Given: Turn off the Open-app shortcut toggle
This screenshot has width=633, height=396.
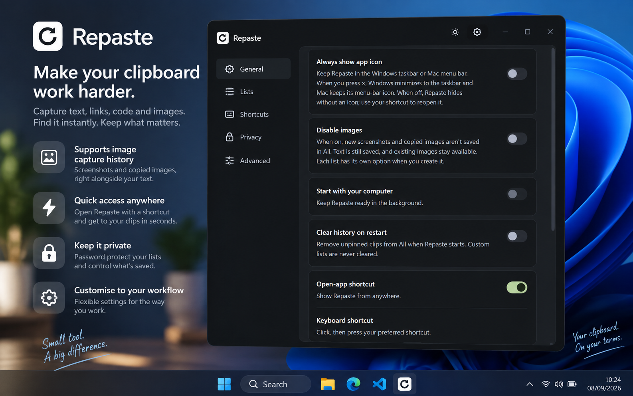Looking at the screenshot, I should pyautogui.click(x=517, y=287).
